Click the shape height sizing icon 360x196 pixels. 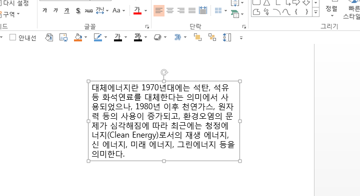click(227, 37)
